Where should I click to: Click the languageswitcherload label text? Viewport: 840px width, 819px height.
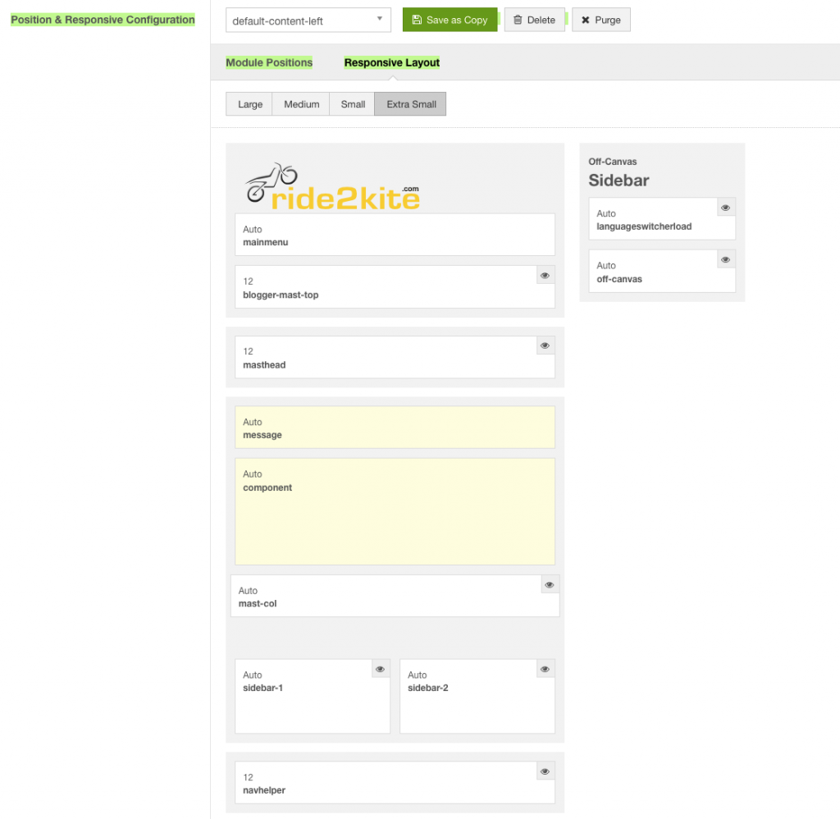click(644, 226)
